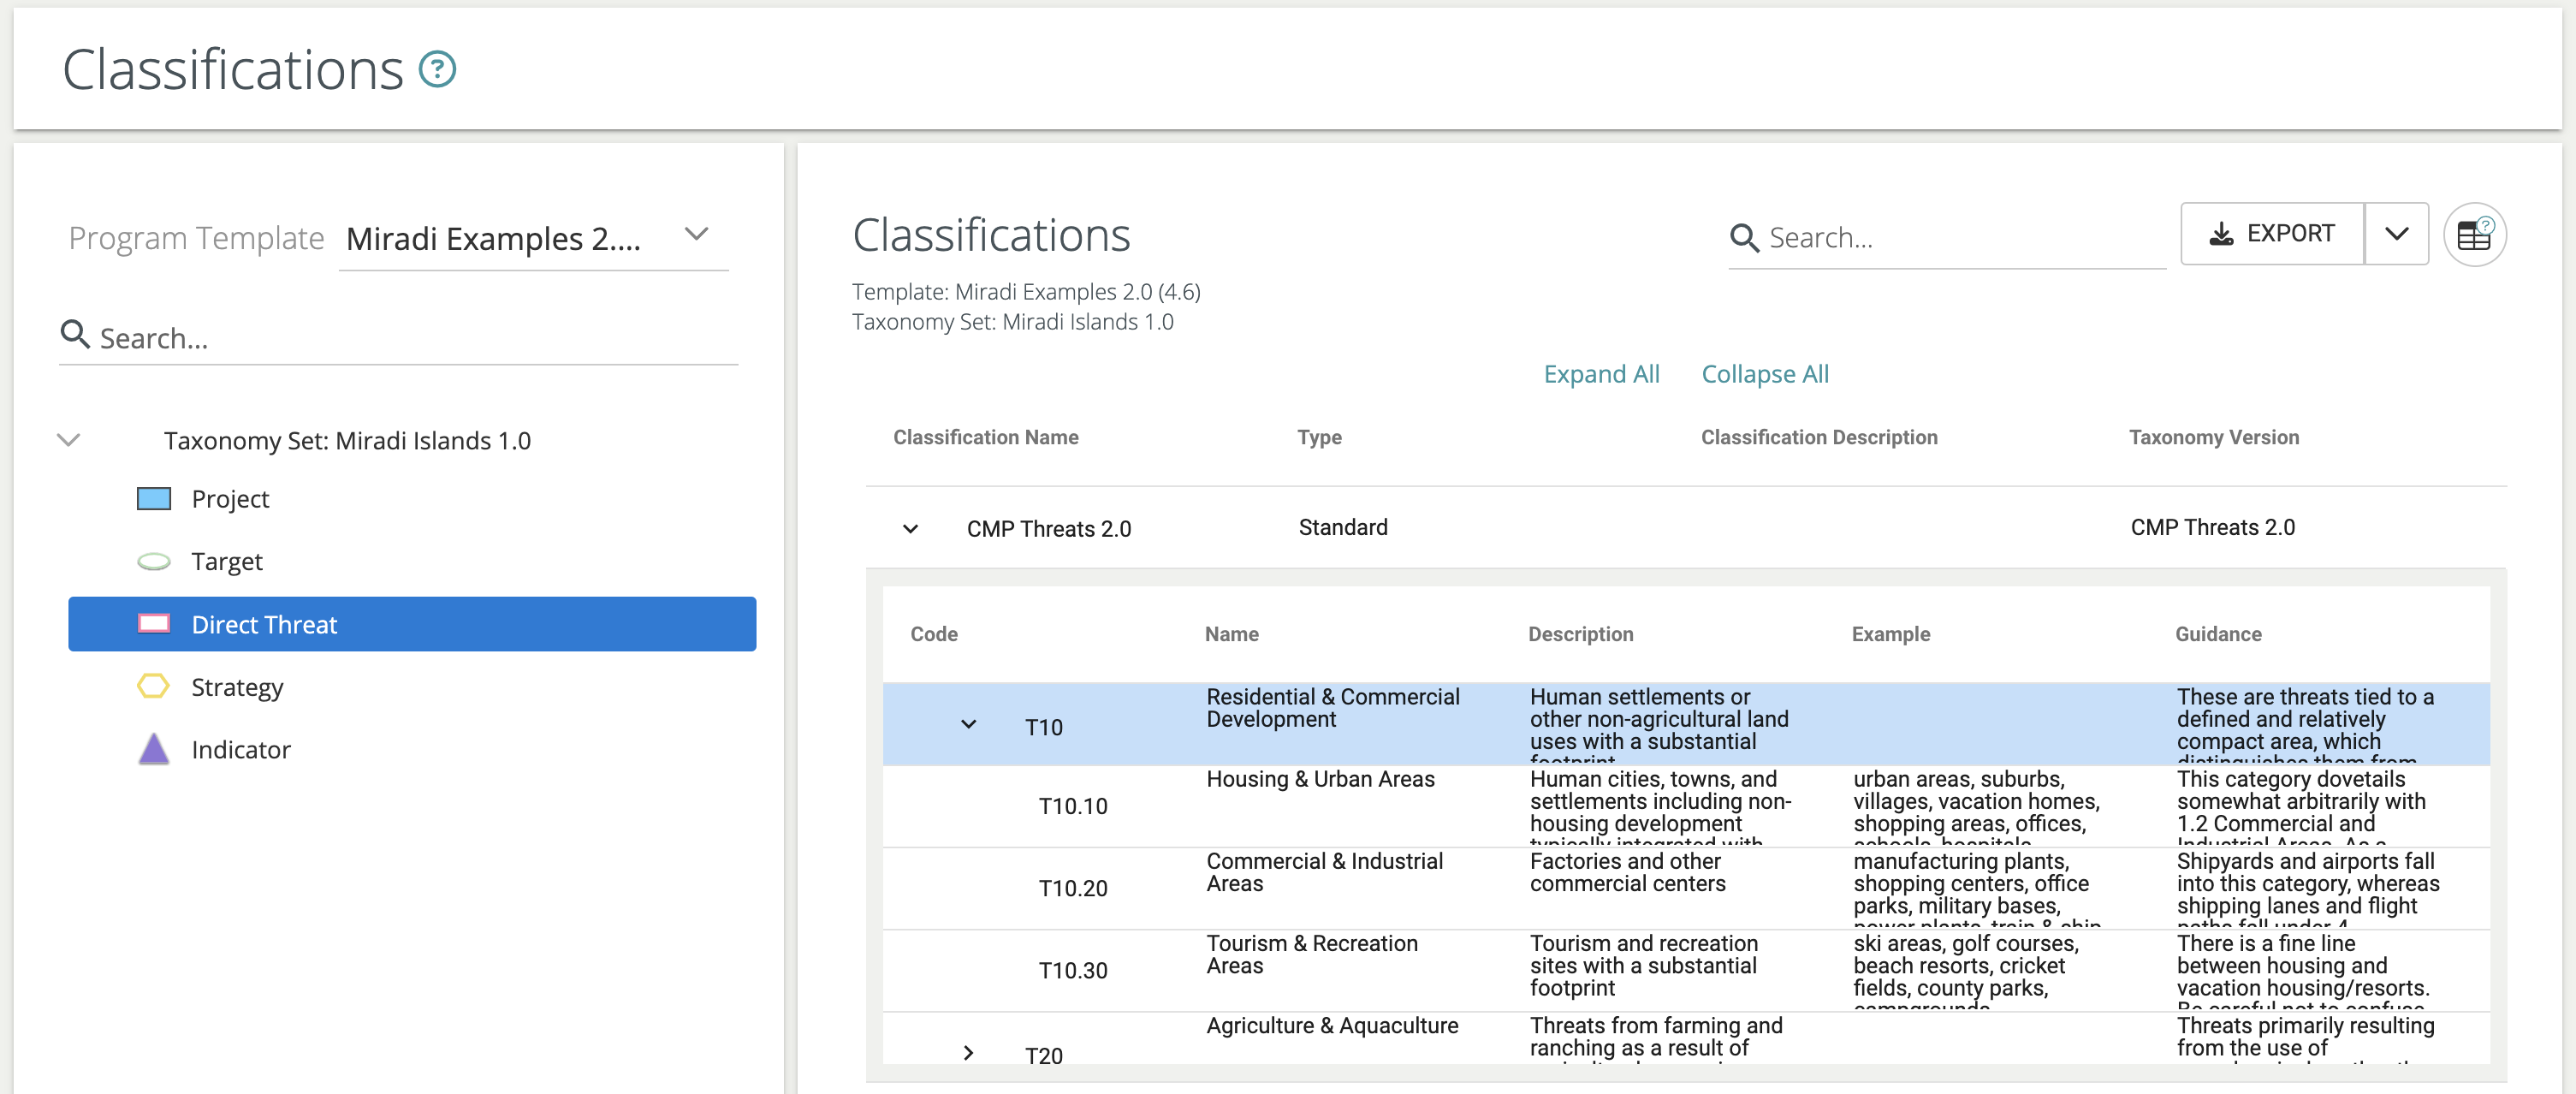Click the help icon beside Classifications title
This screenshot has width=2576, height=1094.
[437, 69]
